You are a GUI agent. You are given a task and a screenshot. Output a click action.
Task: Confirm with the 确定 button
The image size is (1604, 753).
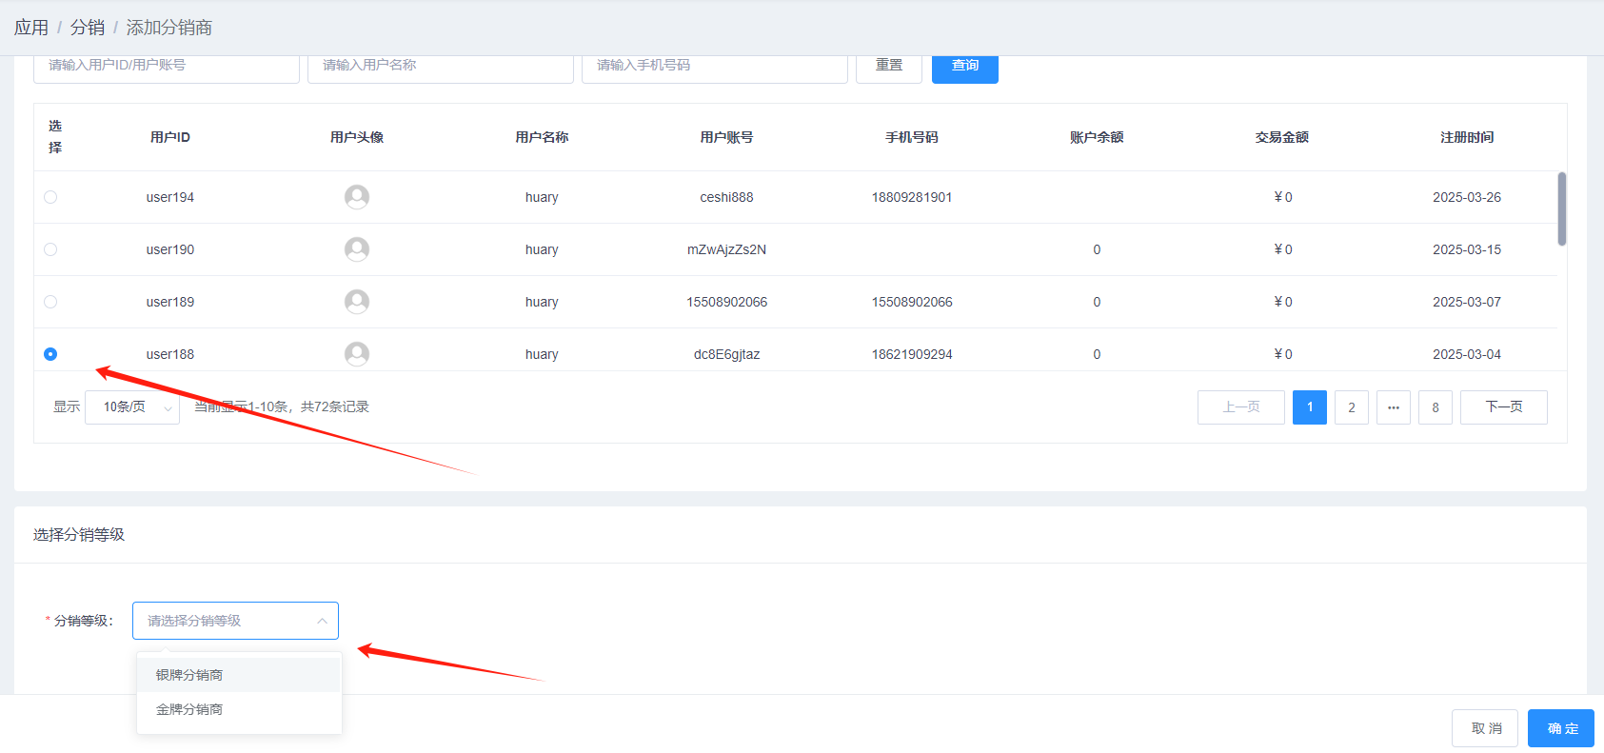tap(1560, 728)
